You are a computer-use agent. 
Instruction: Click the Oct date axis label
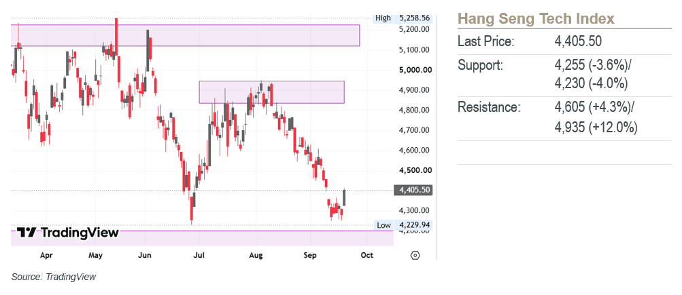click(367, 256)
